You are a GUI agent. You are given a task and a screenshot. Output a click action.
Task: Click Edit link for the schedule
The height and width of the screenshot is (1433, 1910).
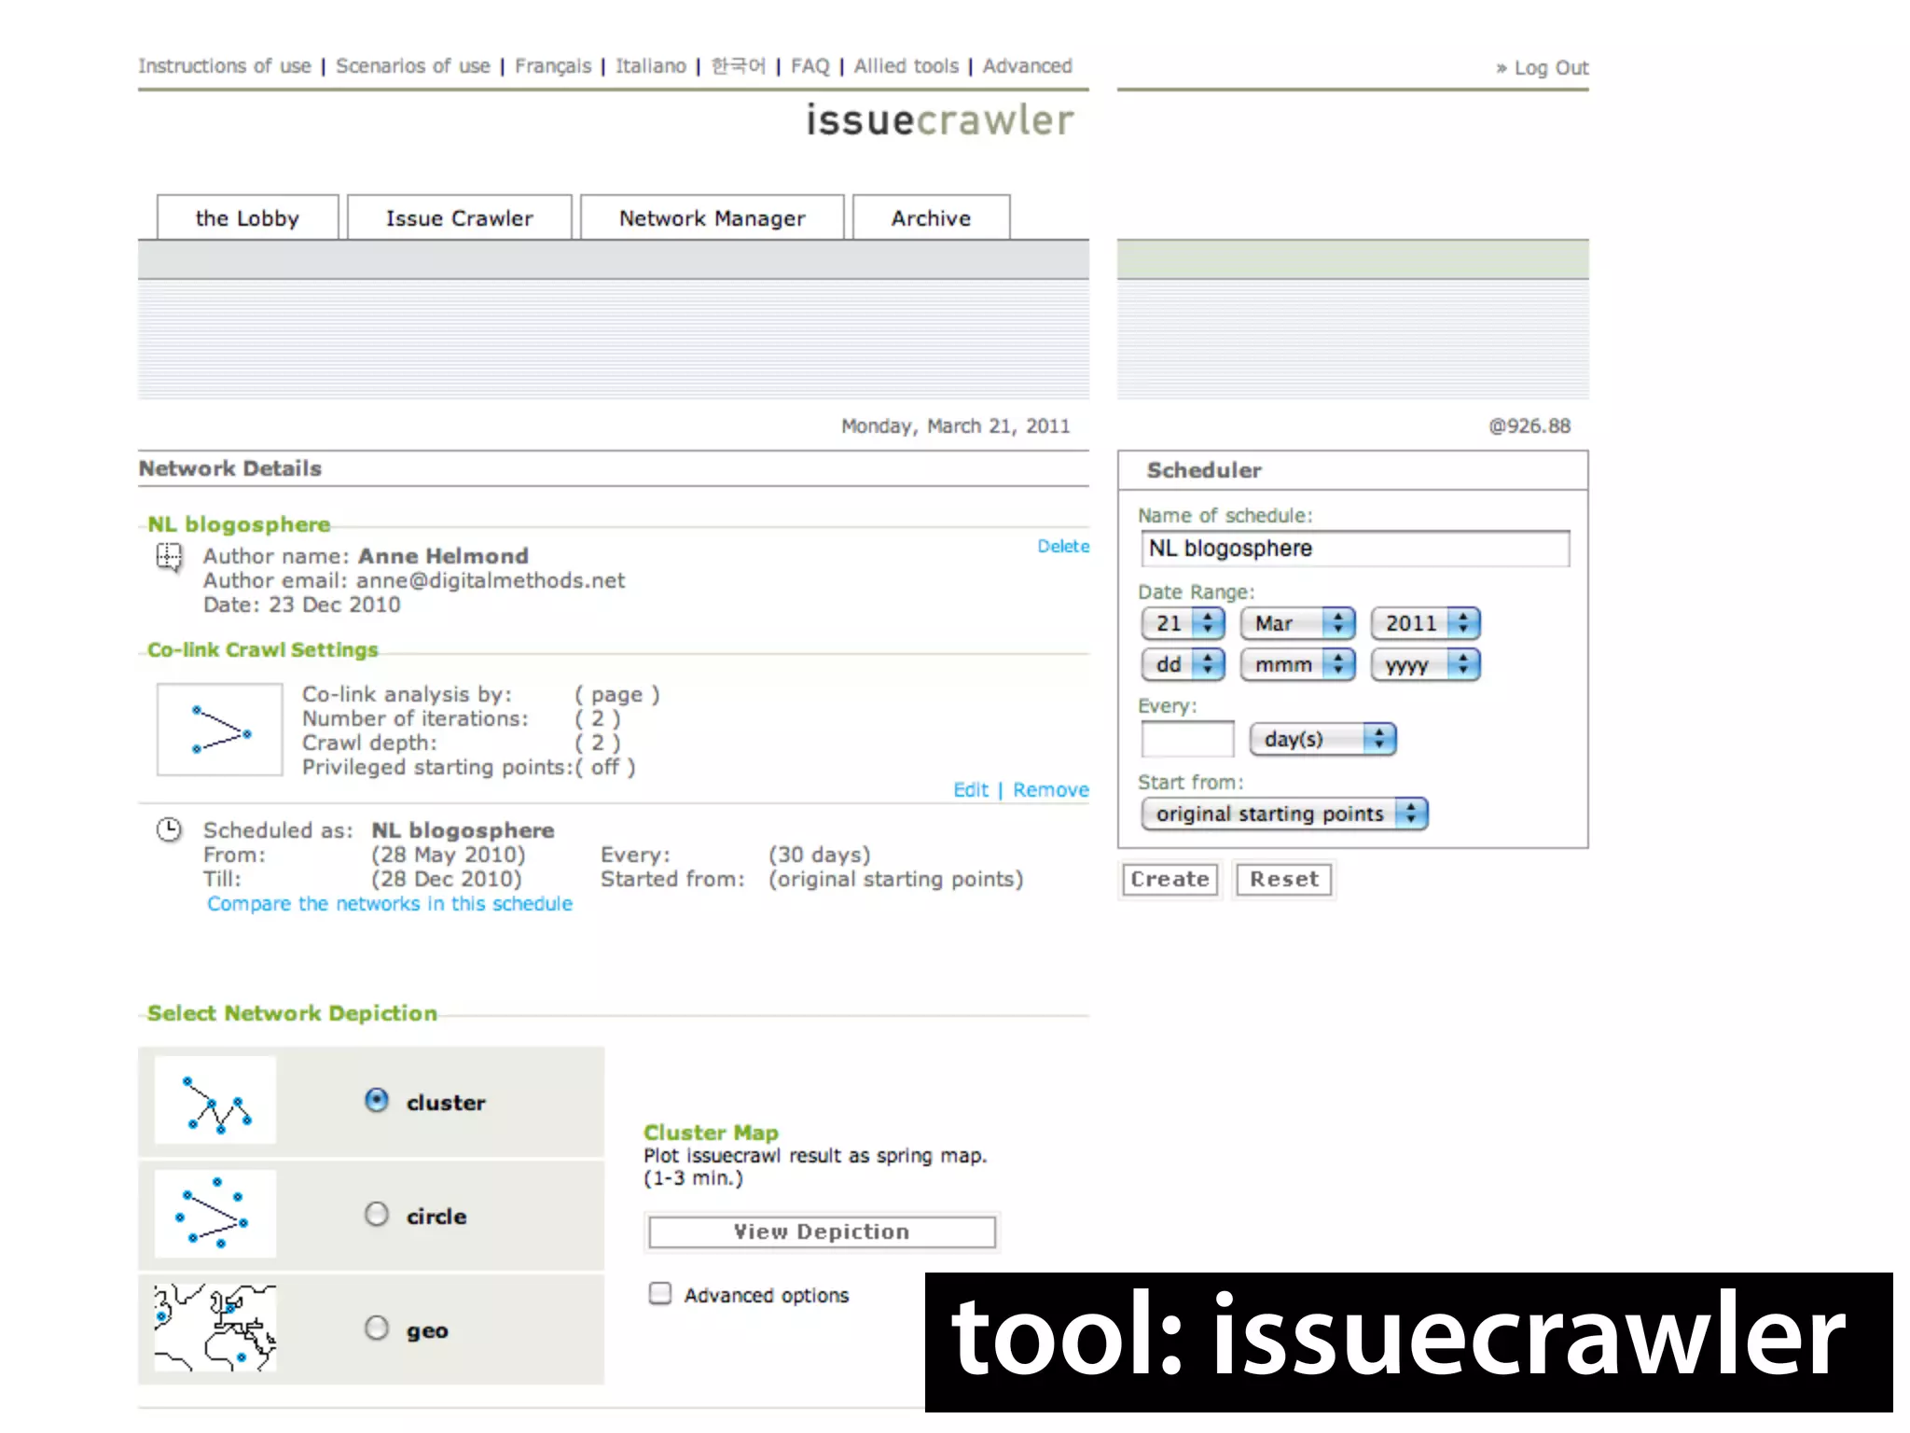coord(970,790)
